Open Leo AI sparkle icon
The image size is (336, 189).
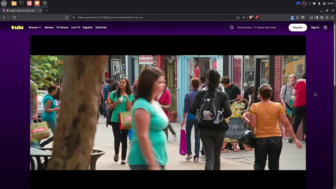(327, 17)
